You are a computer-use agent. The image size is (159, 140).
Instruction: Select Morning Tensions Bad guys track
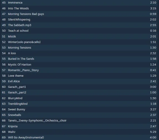click(x=79, y=14)
